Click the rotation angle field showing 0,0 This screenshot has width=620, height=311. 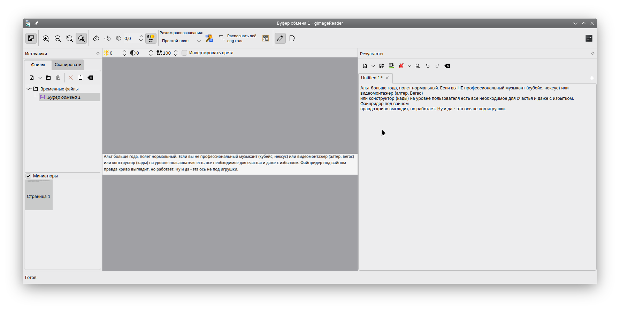(130, 39)
